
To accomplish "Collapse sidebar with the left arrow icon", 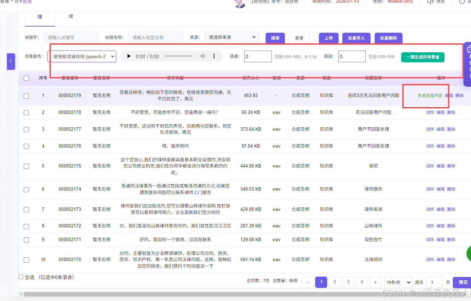I will (11, 61).
